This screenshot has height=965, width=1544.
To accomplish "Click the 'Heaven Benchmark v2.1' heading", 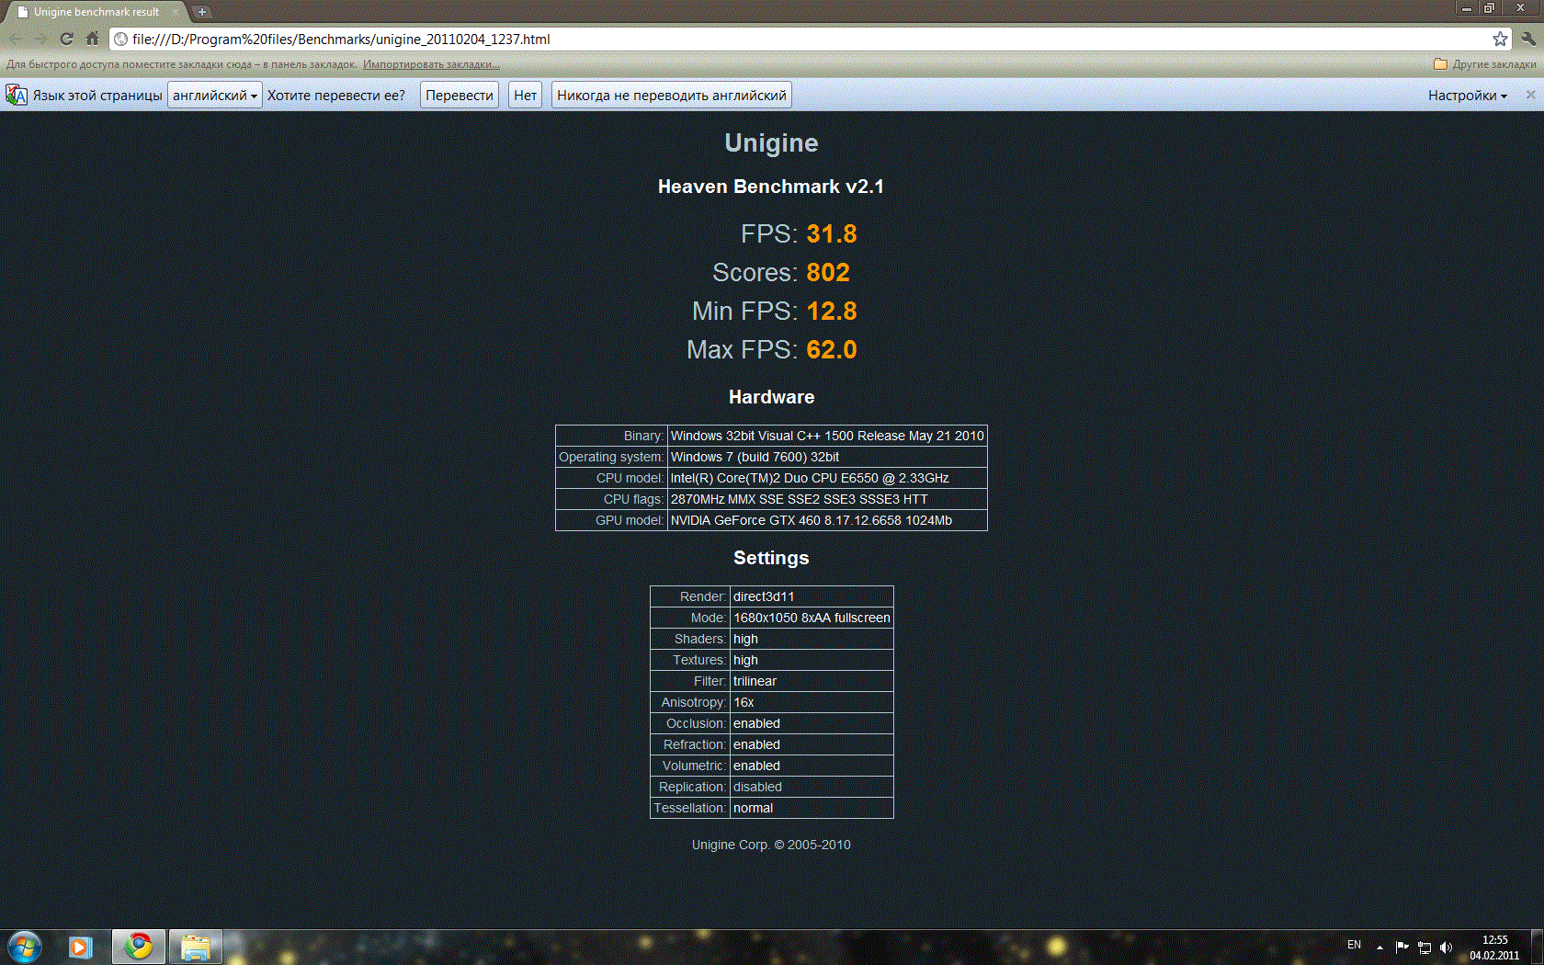I will click(x=771, y=187).
